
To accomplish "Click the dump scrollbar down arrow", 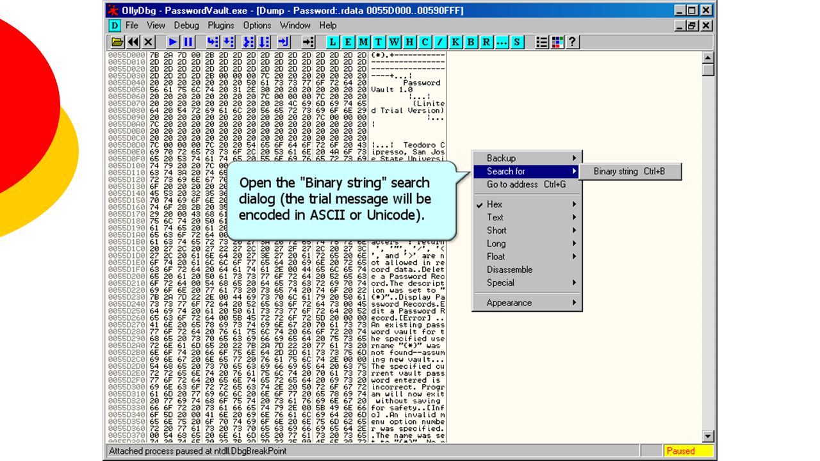I will [x=708, y=437].
